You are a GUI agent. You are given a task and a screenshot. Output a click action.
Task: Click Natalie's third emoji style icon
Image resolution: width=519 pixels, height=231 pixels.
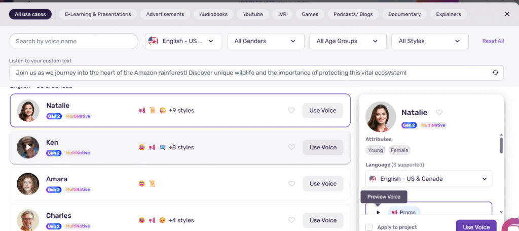(163, 110)
